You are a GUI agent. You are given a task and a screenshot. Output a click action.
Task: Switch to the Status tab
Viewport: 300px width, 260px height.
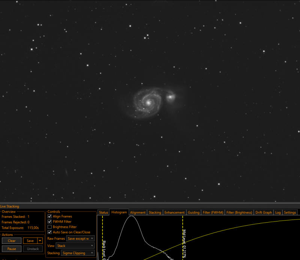[x=103, y=212]
